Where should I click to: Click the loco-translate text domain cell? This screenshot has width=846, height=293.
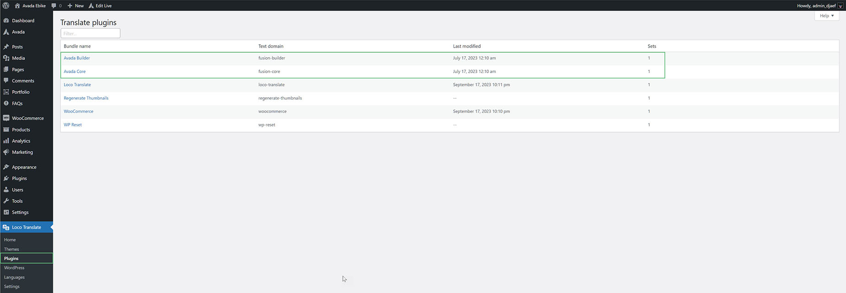click(x=272, y=85)
